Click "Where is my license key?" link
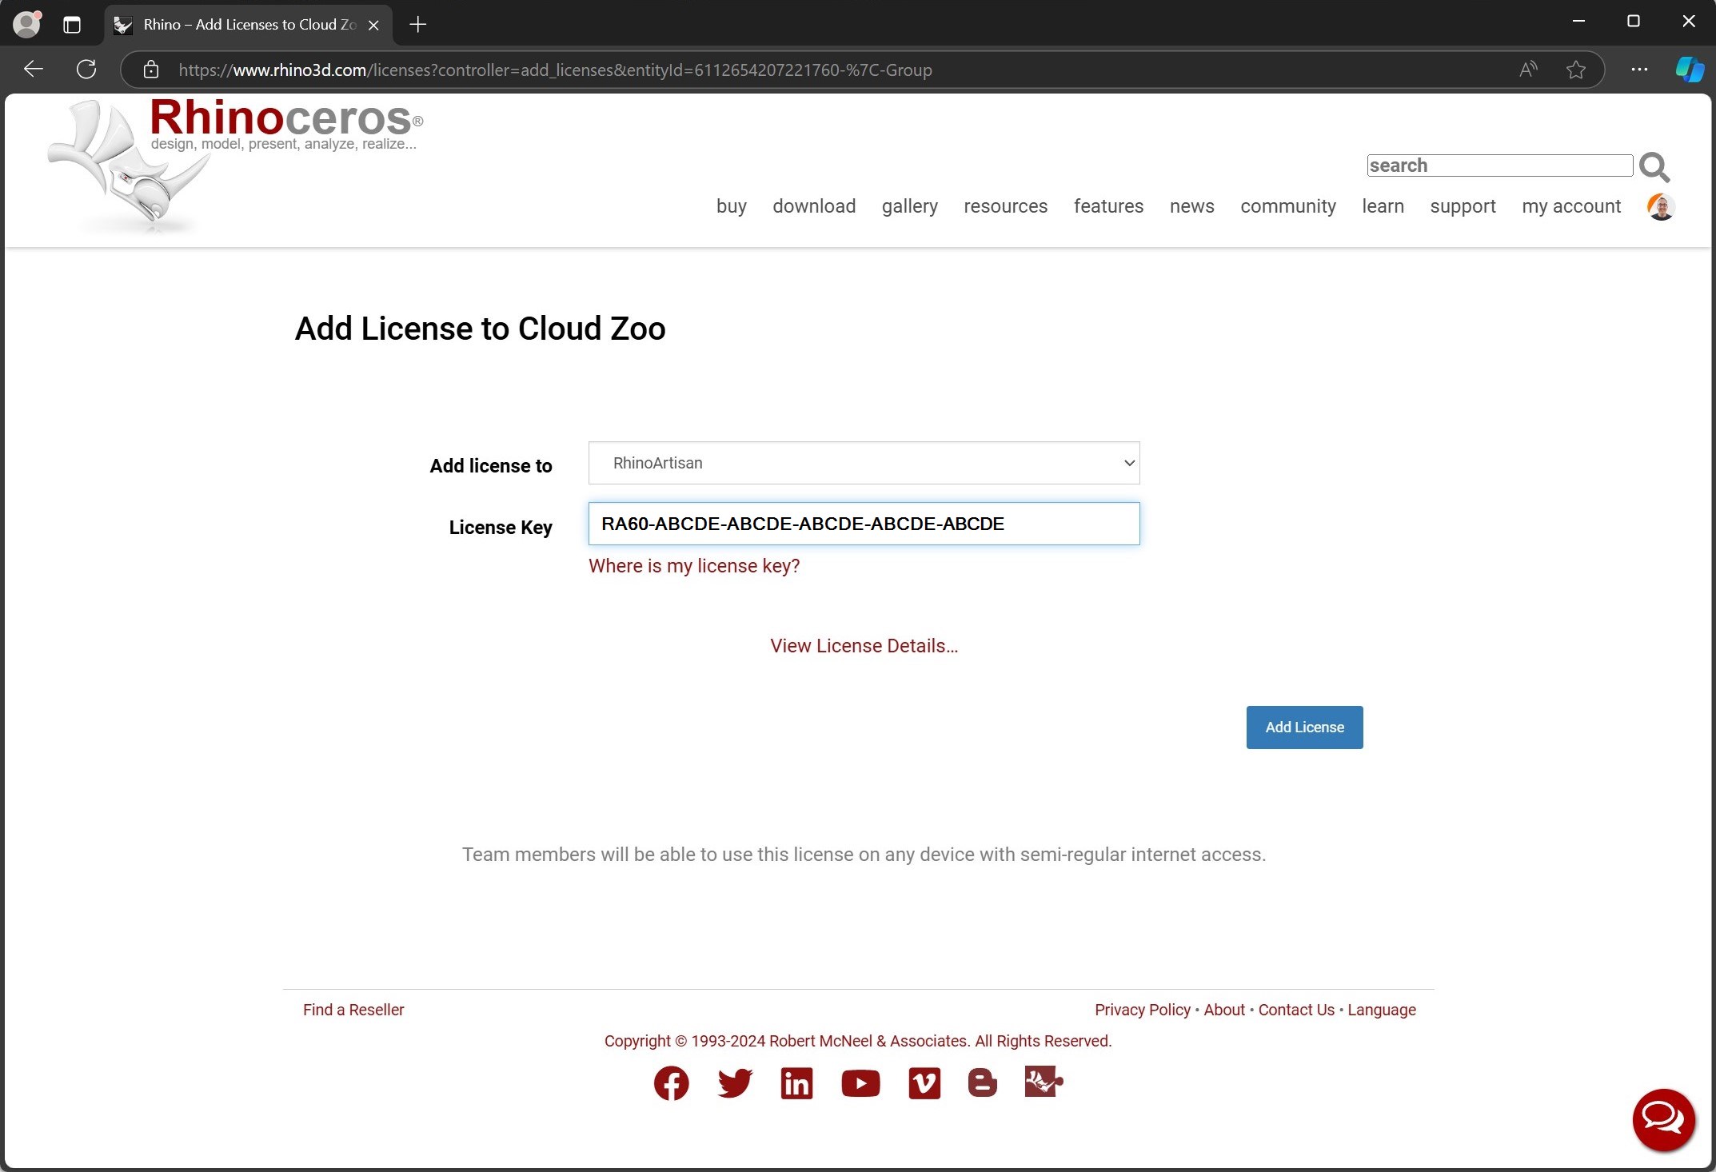The width and height of the screenshot is (1716, 1172). tap(693, 566)
